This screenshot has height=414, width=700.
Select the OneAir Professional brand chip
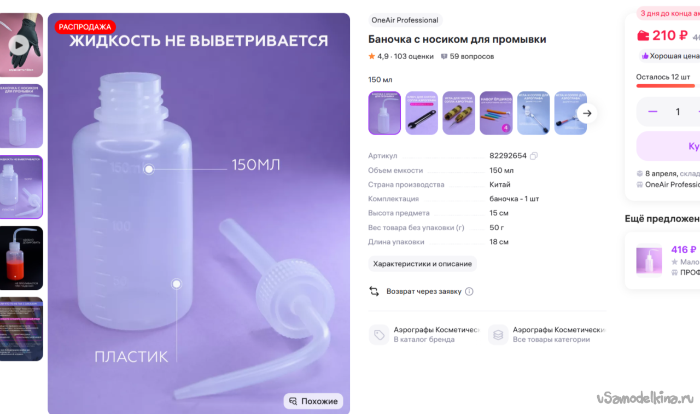[405, 20]
